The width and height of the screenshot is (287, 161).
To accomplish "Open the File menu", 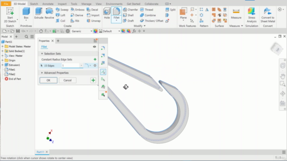I will (x=6, y=4).
